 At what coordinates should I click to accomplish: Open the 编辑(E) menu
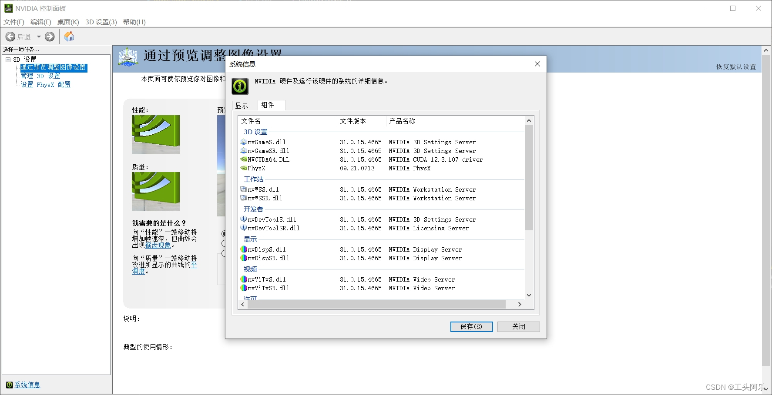41,22
